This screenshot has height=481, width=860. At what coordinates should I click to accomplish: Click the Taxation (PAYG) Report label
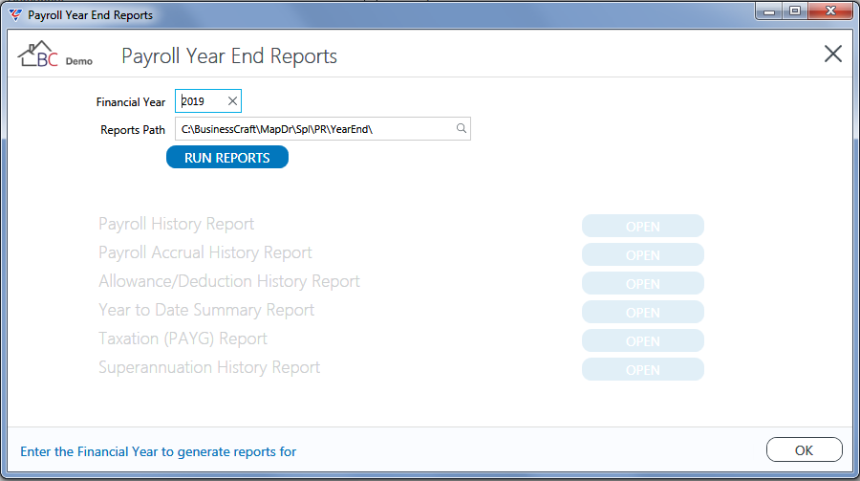[183, 339]
